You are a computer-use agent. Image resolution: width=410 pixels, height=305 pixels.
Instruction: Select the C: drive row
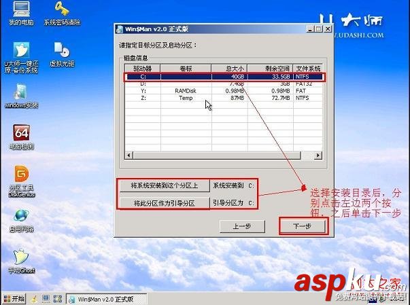pyautogui.click(x=224, y=77)
